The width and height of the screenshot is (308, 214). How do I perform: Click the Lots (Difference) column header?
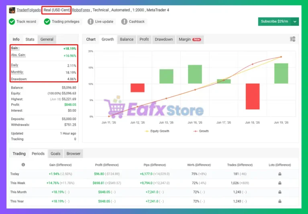click(280, 165)
